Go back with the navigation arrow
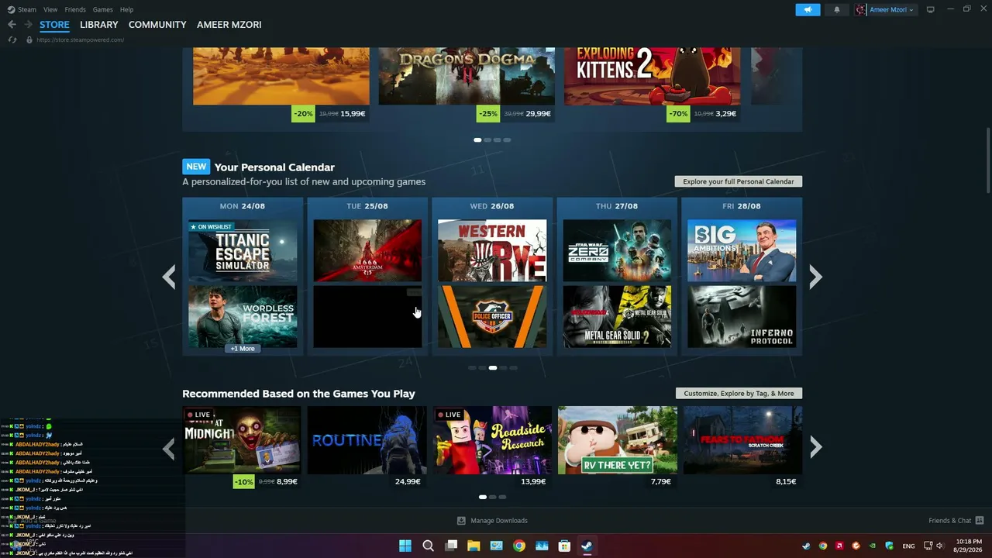 pyautogui.click(x=12, y=25)
